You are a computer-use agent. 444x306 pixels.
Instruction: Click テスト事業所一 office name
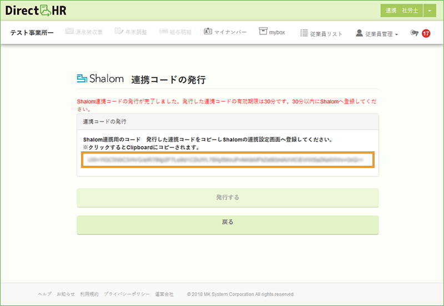[x=32, y=33]
